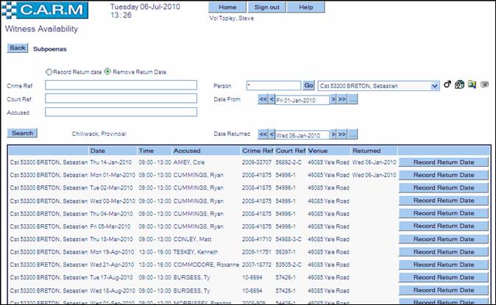Step Date From forward one day with >
The width and height of the screenshot is (496, 305).
click(333, 100)
